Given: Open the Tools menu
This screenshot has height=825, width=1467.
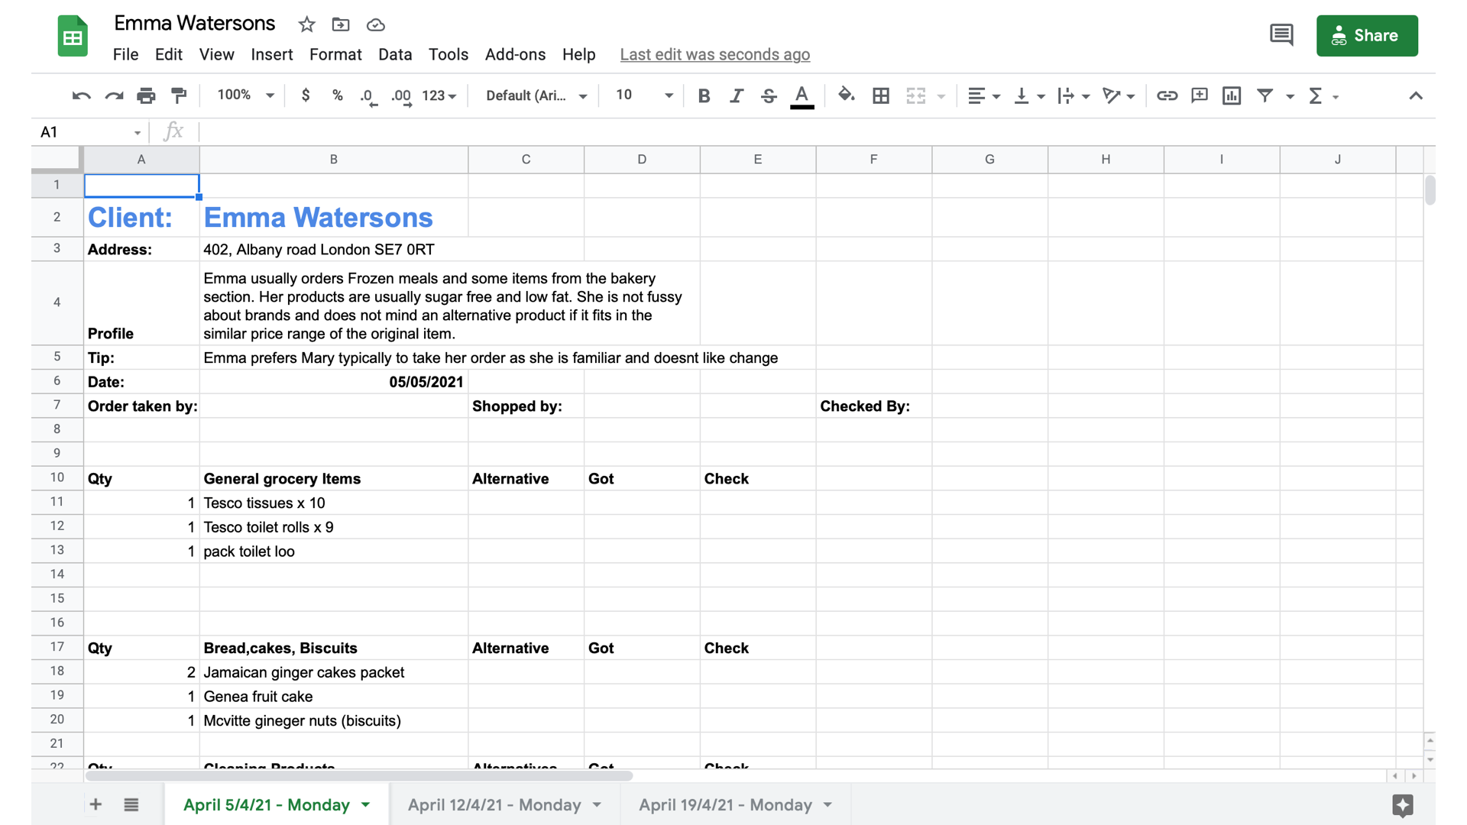Looking at the screenshot, I should pyautogui.click(x=448, y=54).
